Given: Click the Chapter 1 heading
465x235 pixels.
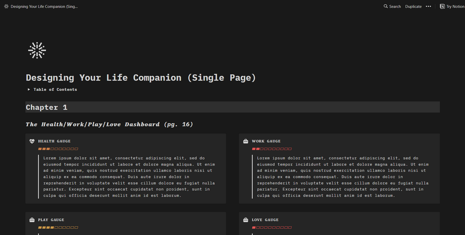Looking at the screenshot, I should pos(47,107).
